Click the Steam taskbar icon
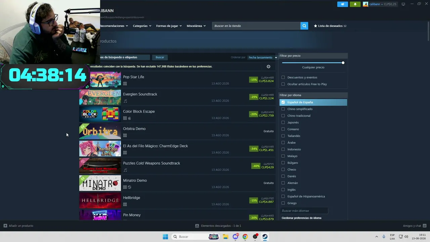The image size is (430, 242). pyautogui.click(x=265, y=237)
